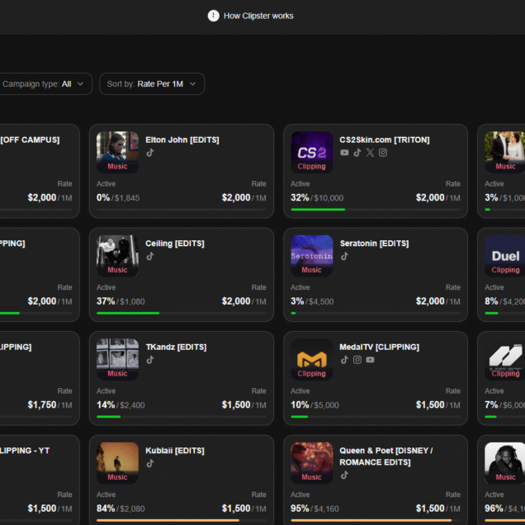
Task: Select the Kublaii [EDITS] title
Action: (x=175, y=451)
